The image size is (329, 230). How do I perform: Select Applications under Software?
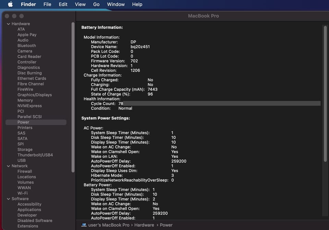coord(29,210)
